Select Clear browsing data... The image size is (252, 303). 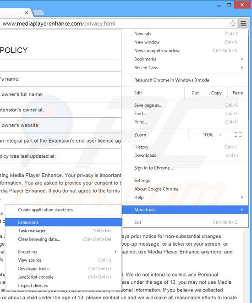63,239
